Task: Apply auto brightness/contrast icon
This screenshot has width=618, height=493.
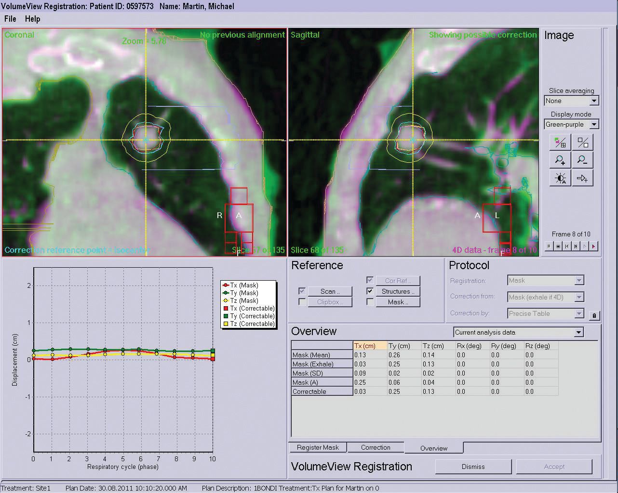Action: coord(561,178)
